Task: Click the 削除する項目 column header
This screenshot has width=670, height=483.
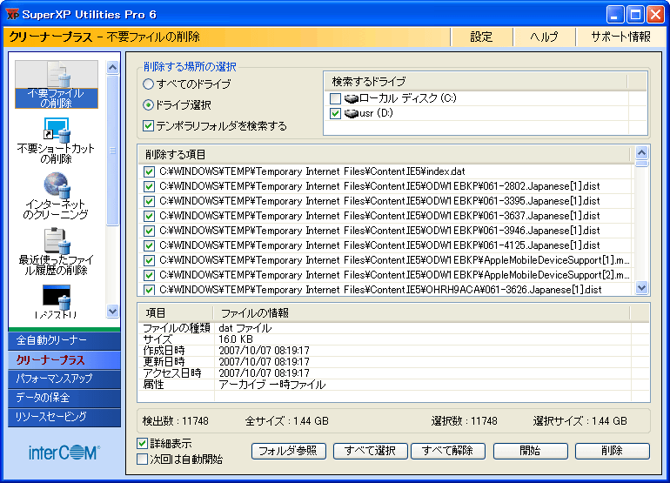Action: pyautogui.click(x=384, y=154)
